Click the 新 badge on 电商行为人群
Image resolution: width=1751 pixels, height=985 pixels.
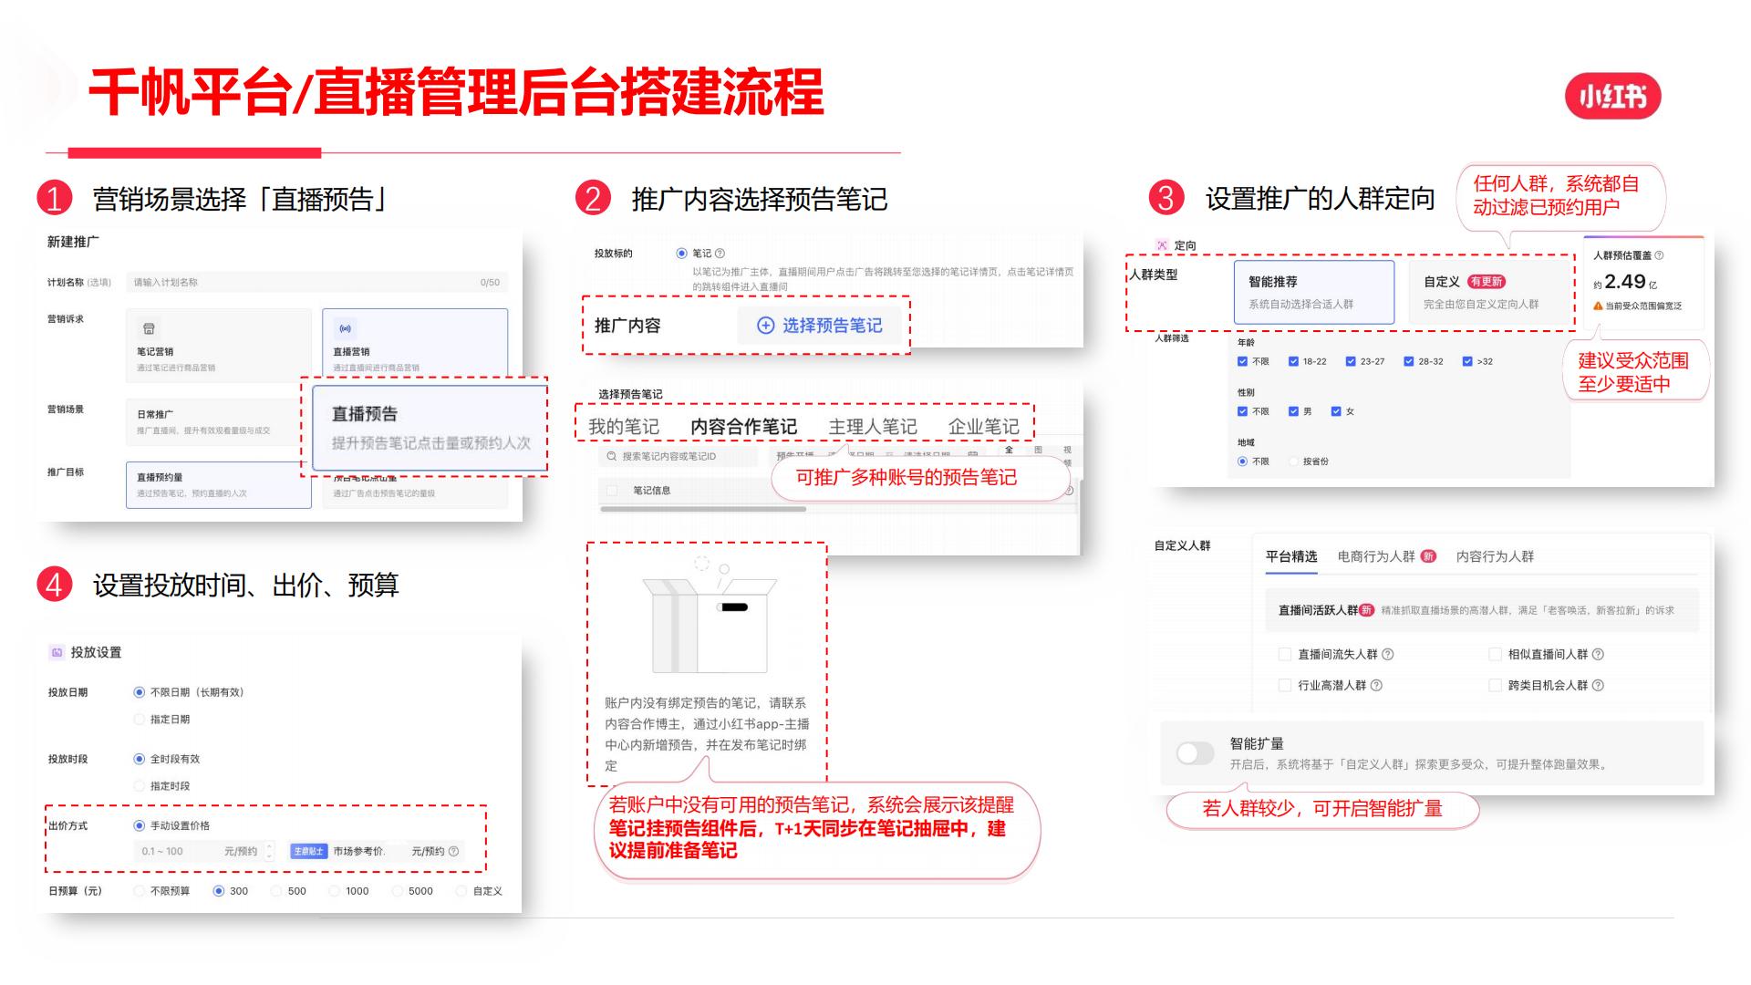[1428, 556]
